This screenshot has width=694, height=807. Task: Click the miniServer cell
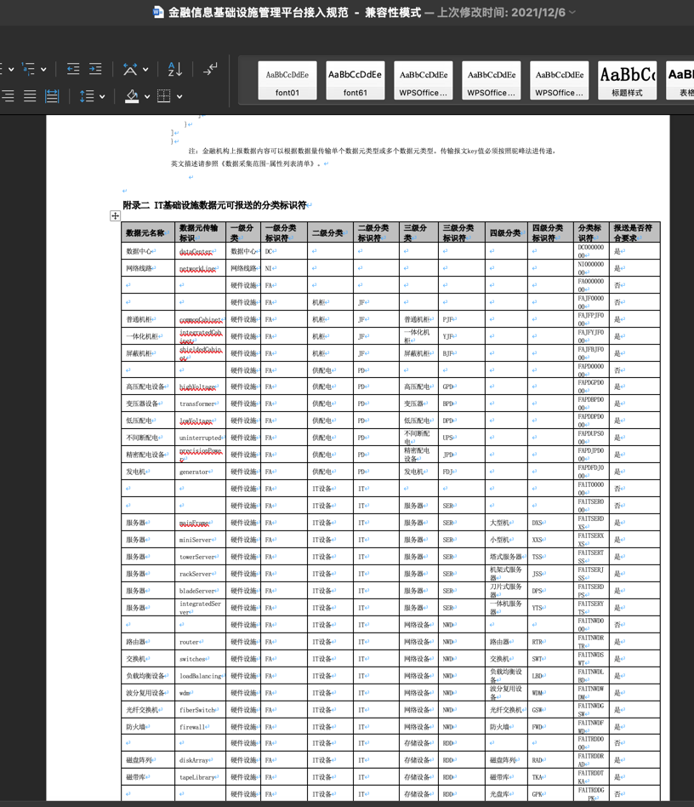click(x=201, y=540)
